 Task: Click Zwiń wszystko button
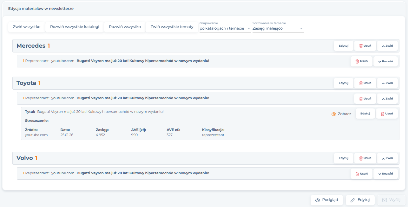click(27, 27)
